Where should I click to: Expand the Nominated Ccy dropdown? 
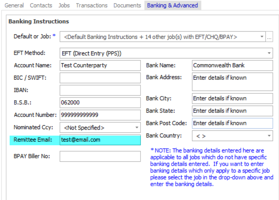136,128
